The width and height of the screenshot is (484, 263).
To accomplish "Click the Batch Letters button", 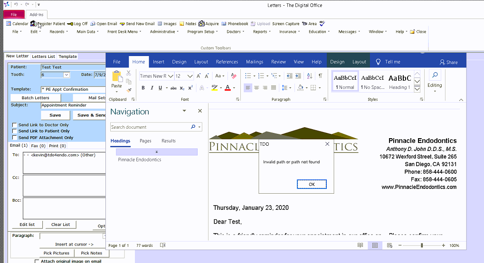I will (35, 98).
